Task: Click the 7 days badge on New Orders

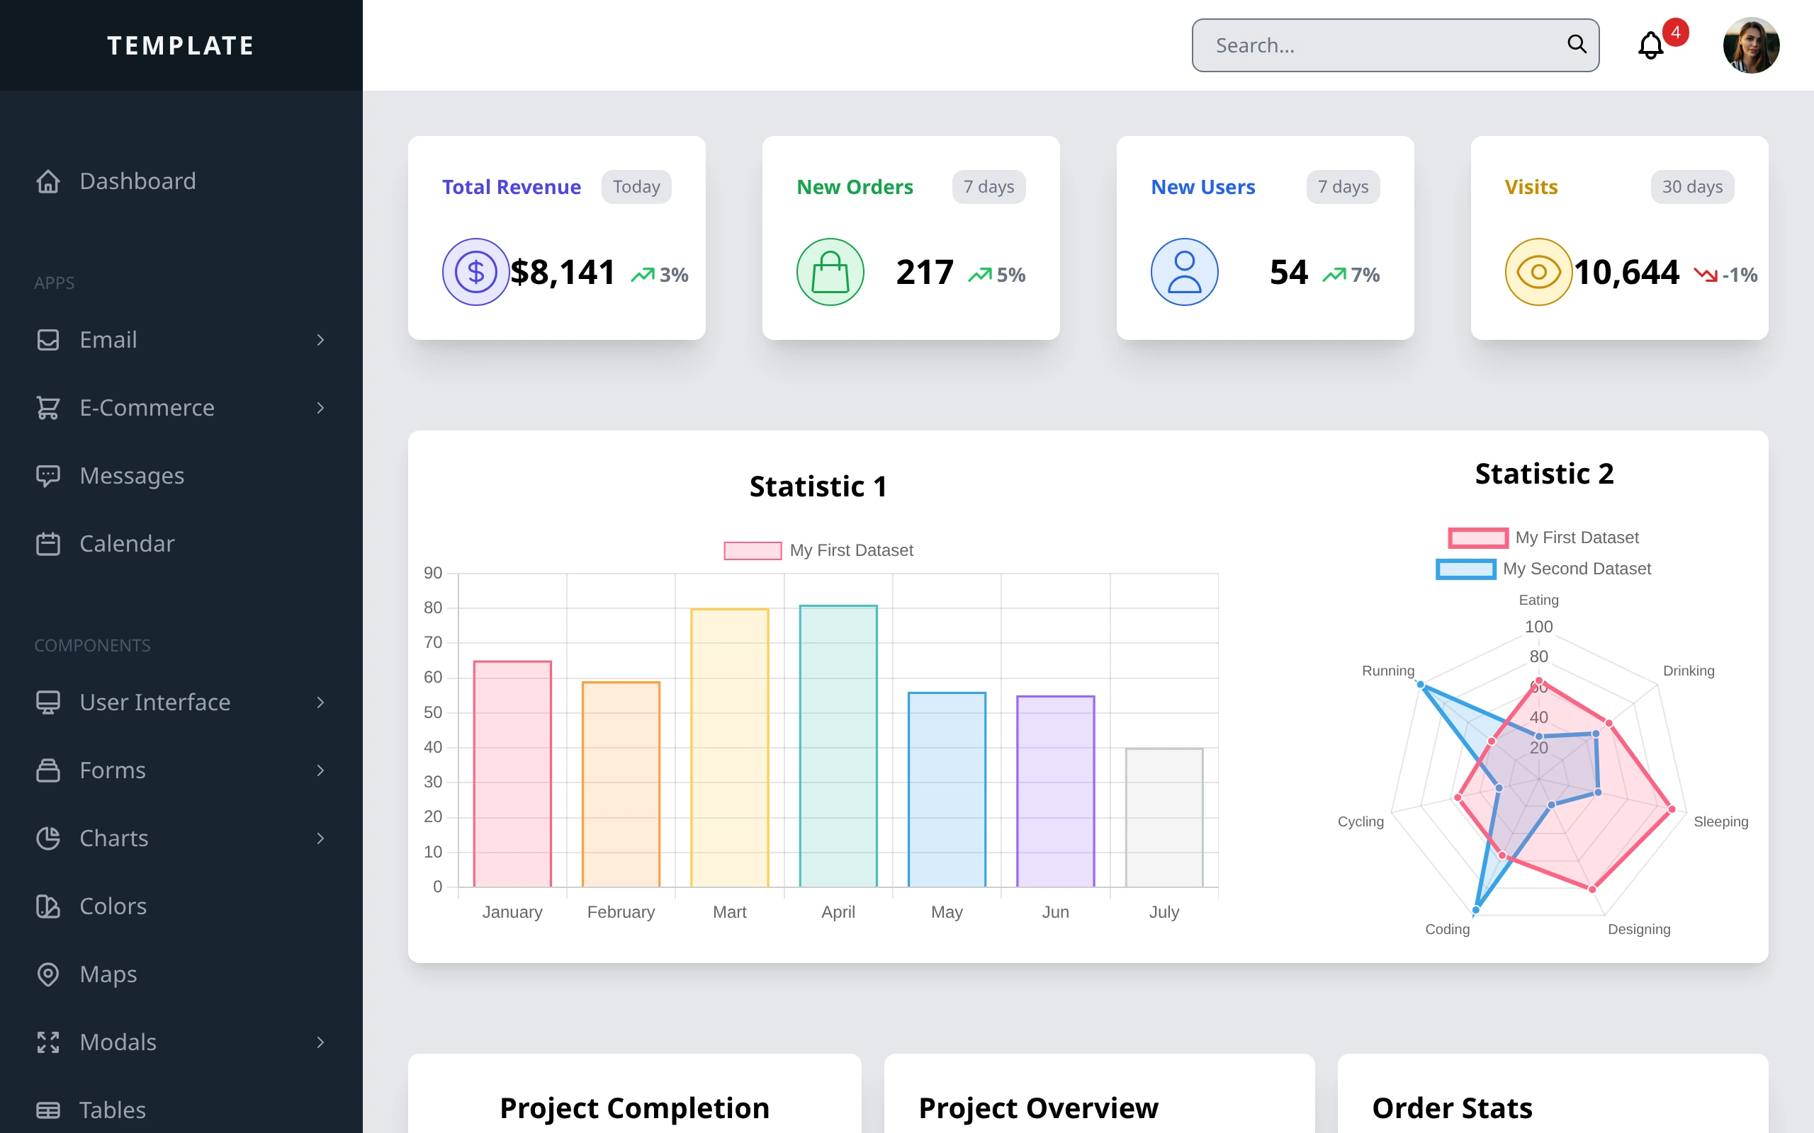Action: (x=988, y=186)
